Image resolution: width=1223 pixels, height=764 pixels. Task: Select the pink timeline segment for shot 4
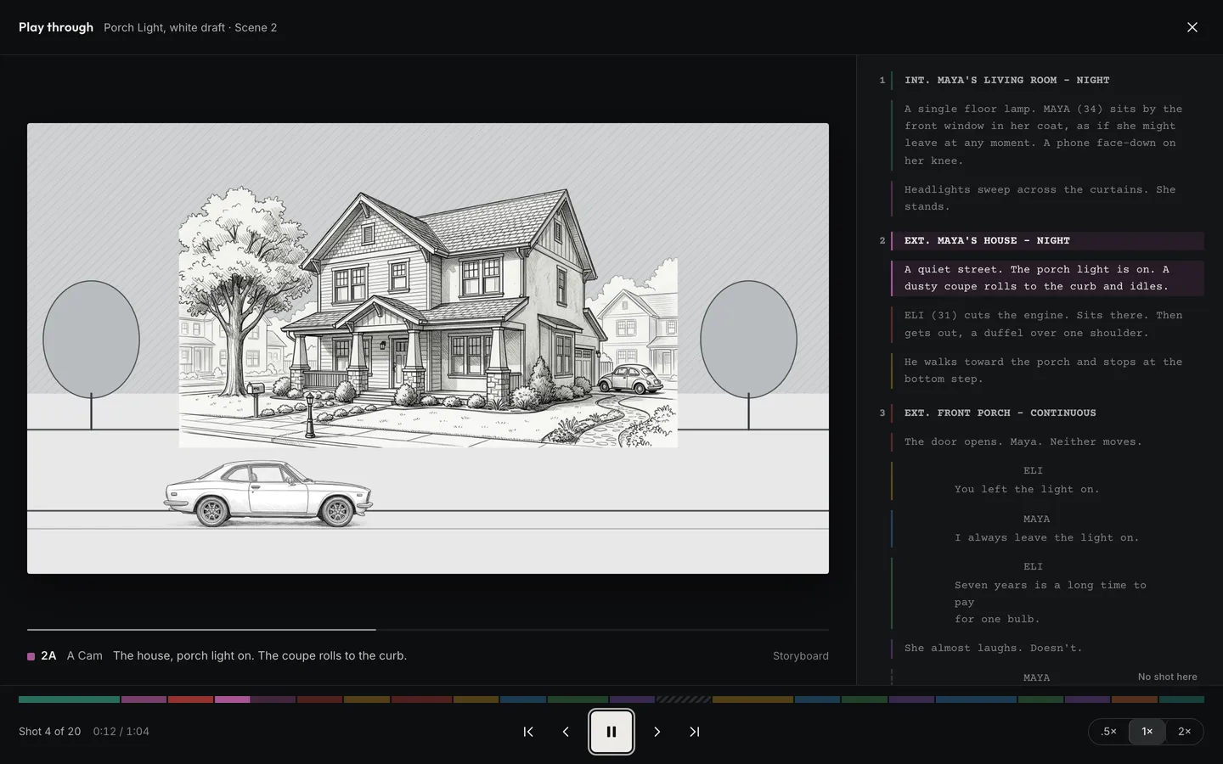pyautogui.click(x=232, y=699)
